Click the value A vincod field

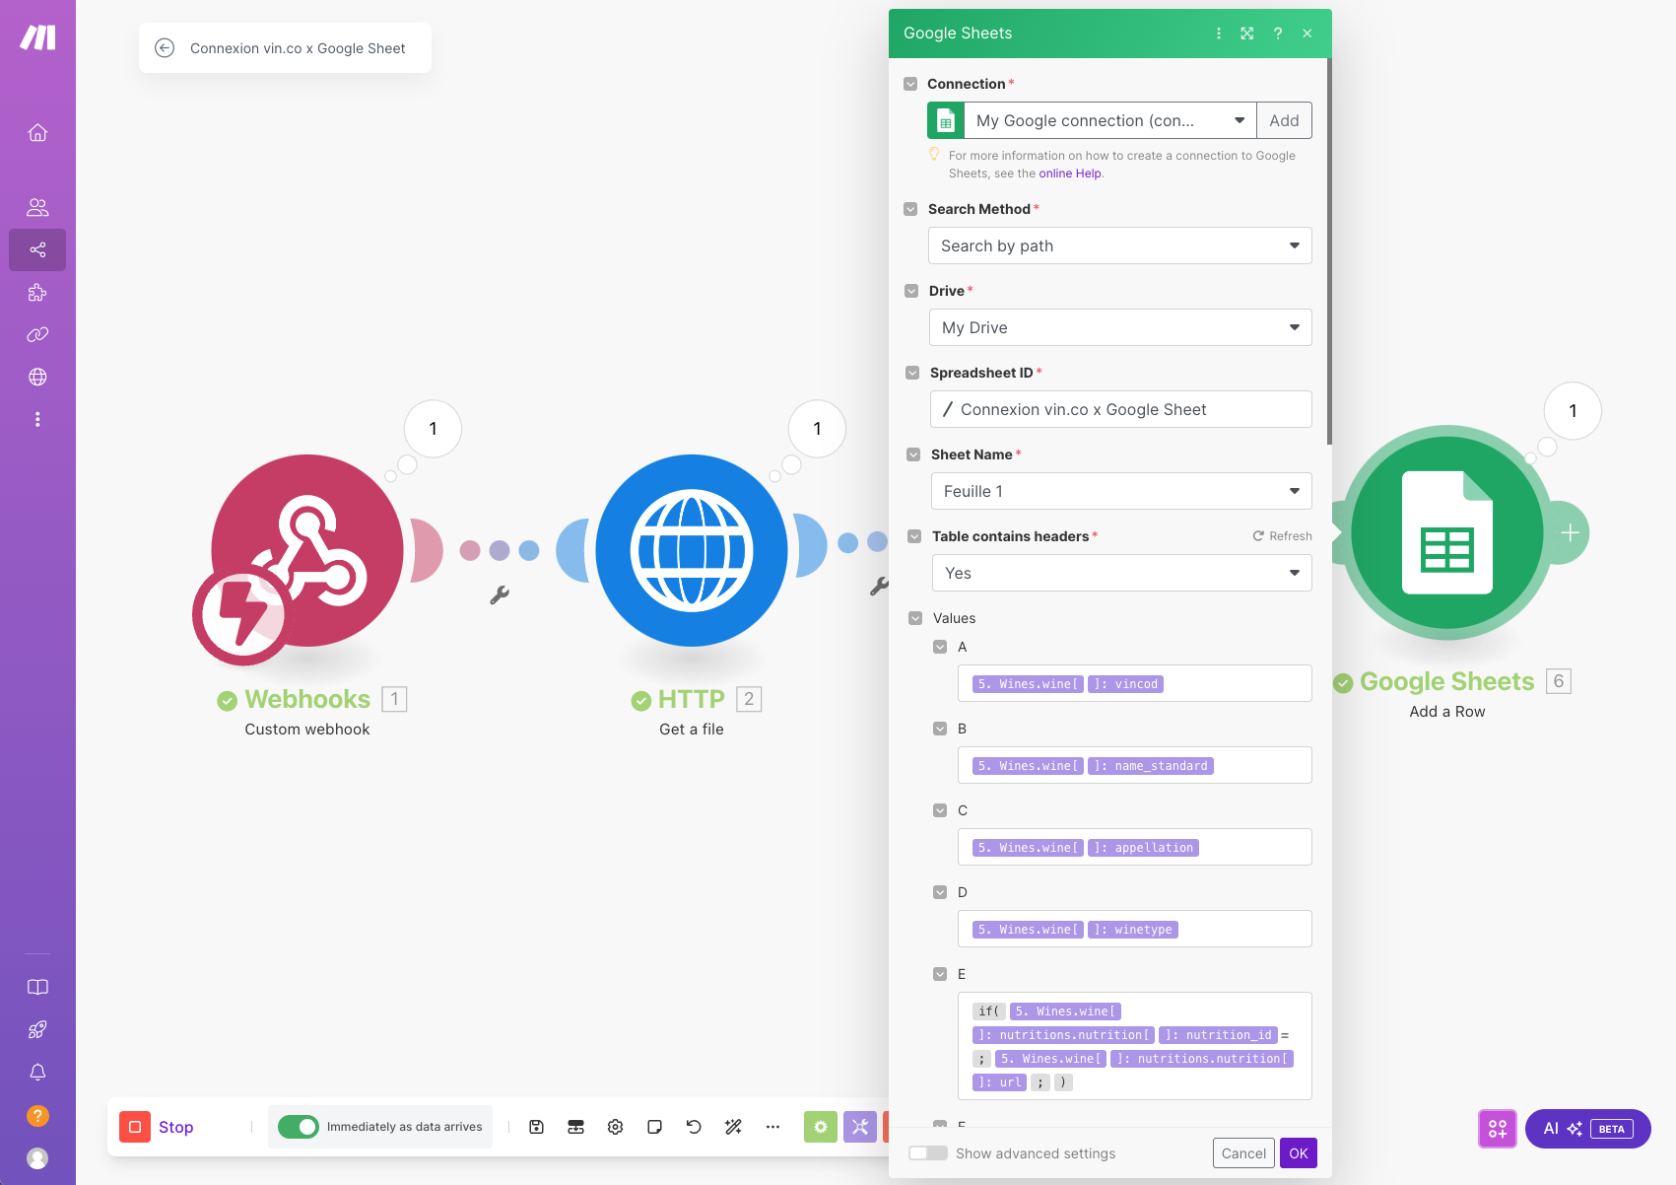[1135, 683]
